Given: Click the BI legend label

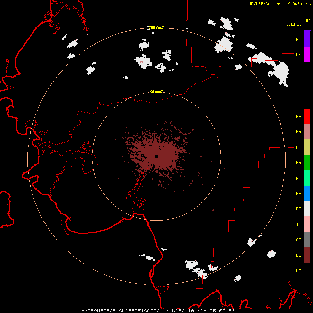Looking at the screenshot, I should [298, 255].
